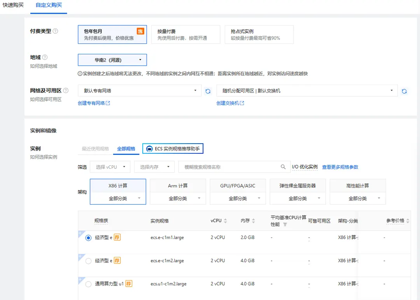This screenshot has width=420, height=300.
Task: Expand 全部分类 under GPU/FPGA/ASIC
Action: [x=238, y=198]
